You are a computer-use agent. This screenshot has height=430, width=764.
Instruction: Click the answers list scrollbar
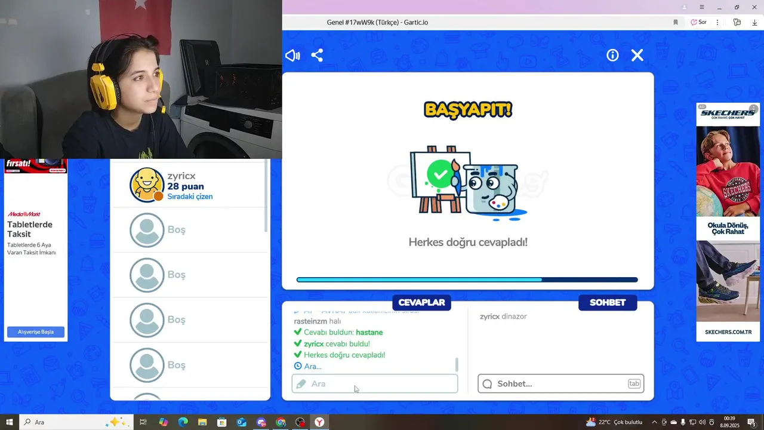coord(457,364)
